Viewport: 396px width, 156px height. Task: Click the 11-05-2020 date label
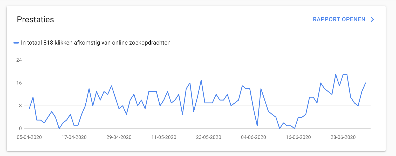[164, 137]
